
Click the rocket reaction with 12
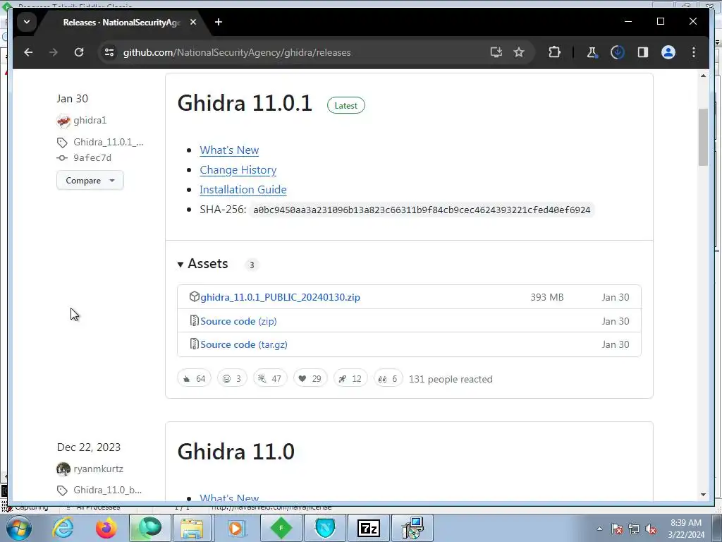(350, 379)
